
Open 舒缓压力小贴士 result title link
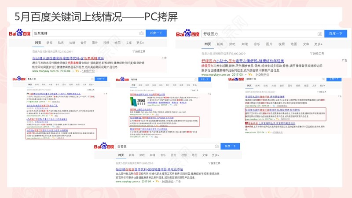click(x=243, y=61)
